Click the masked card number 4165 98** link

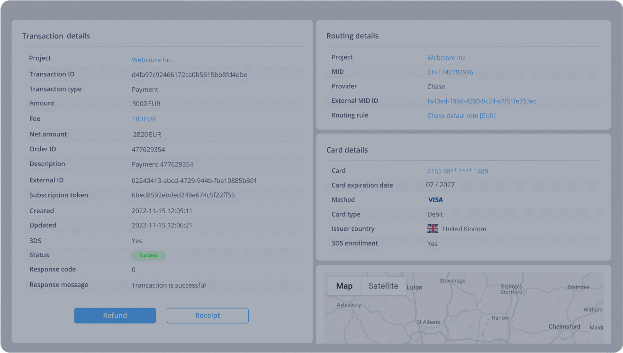[458, 171]
